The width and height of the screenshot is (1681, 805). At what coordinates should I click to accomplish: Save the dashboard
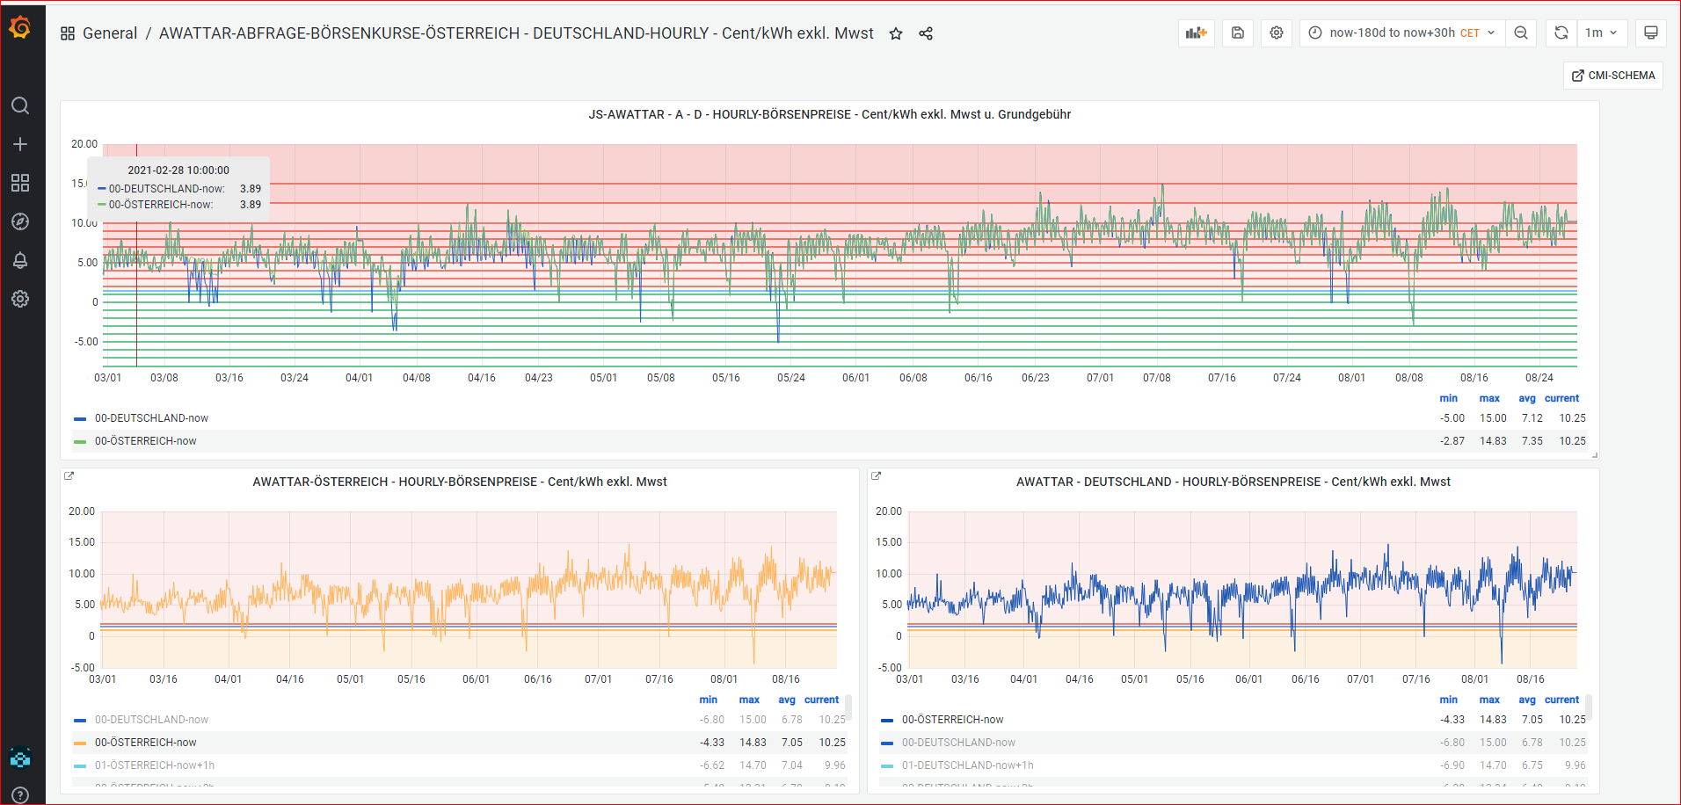pos(1238,33)
